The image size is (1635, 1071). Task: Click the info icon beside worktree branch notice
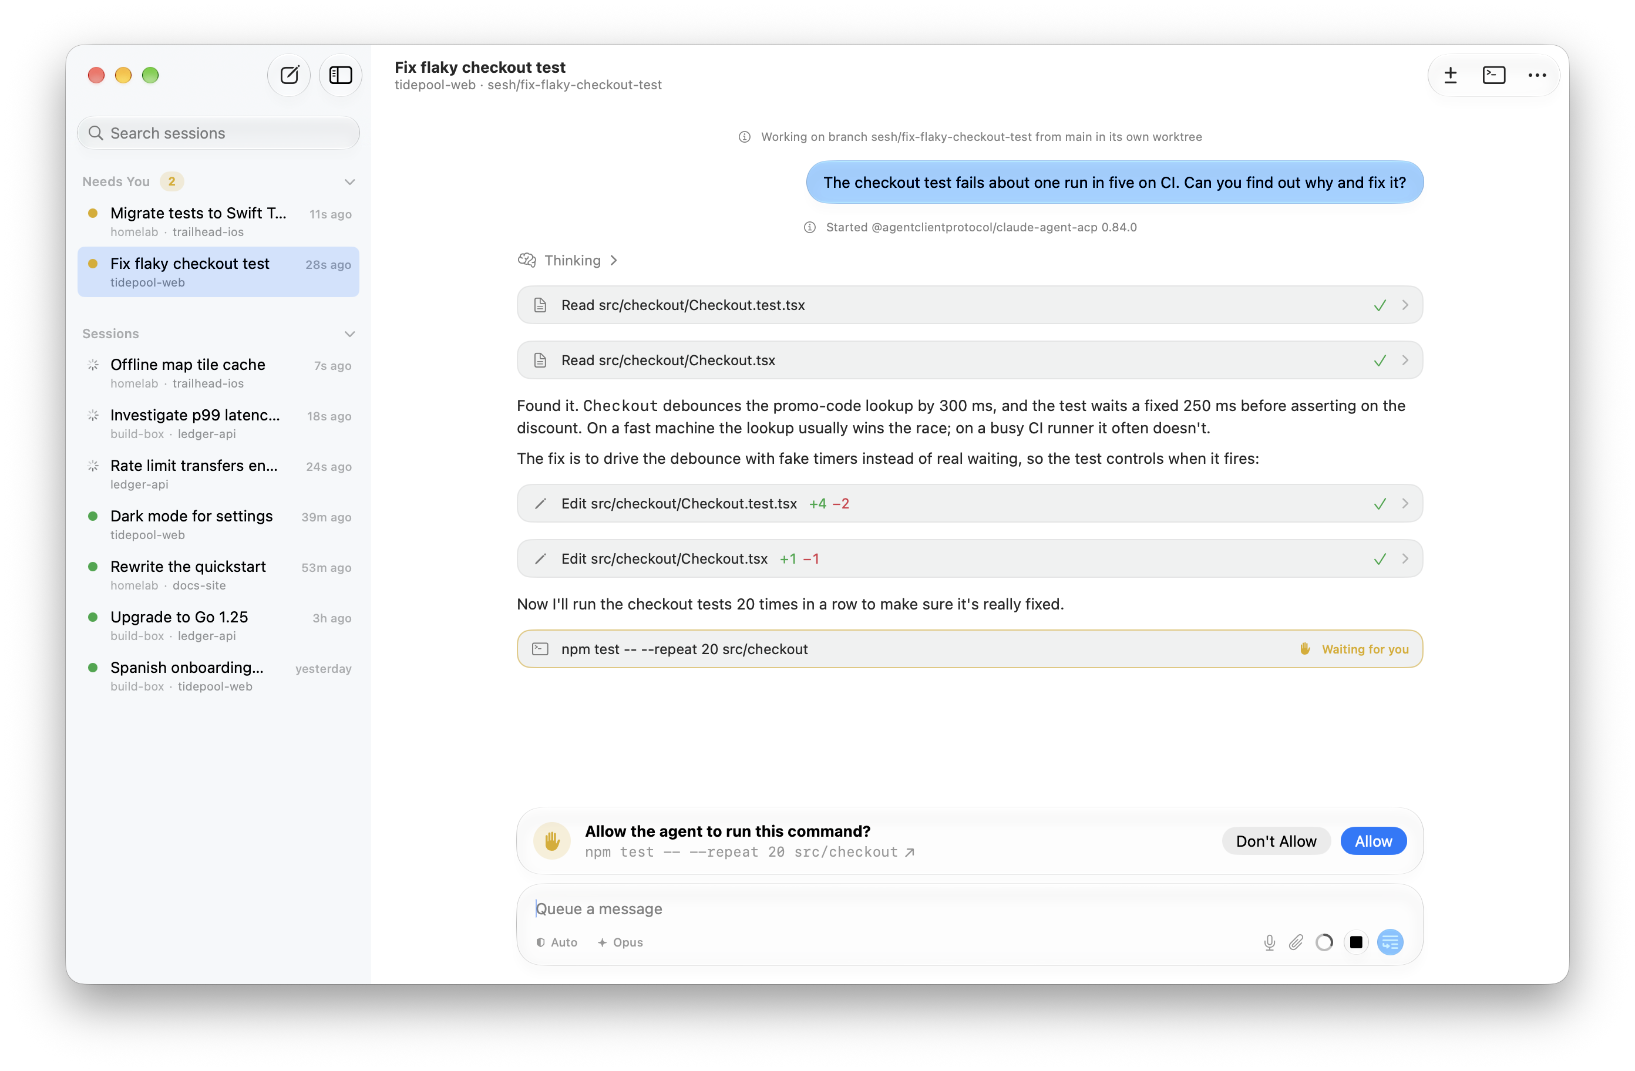point(744,137)
